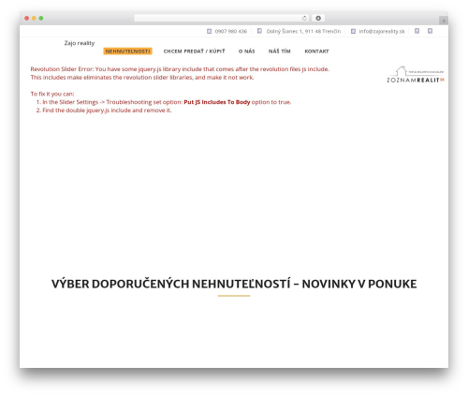Viewport: 468px width, 396px height.
Task: Open the Náš tím menu item
Action: click(x=279, y=51)
